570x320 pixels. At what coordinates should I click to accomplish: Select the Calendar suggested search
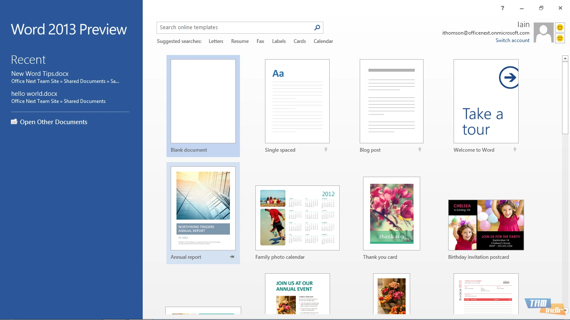click(323, 41)
